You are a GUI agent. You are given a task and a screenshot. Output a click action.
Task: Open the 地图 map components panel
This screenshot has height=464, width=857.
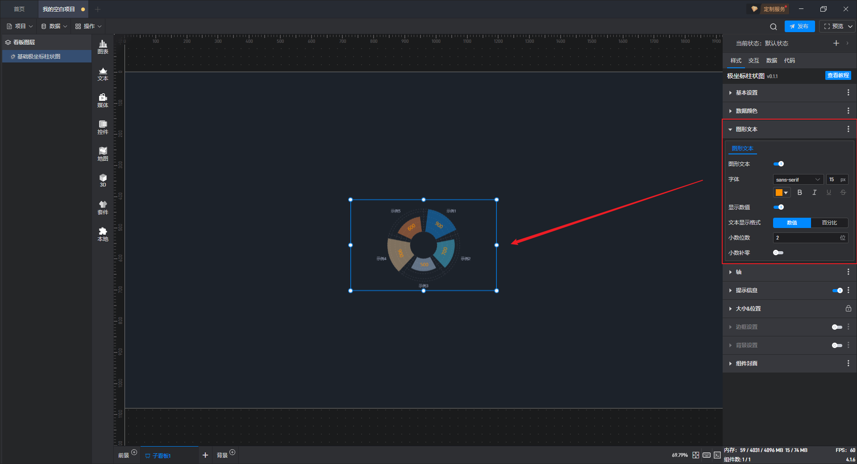pyautogui.click(x=103, y=154)
